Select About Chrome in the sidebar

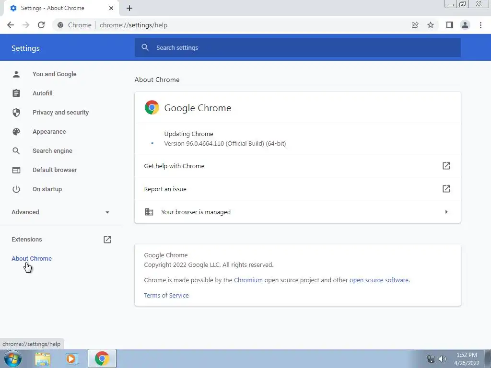tap(32, 258)
